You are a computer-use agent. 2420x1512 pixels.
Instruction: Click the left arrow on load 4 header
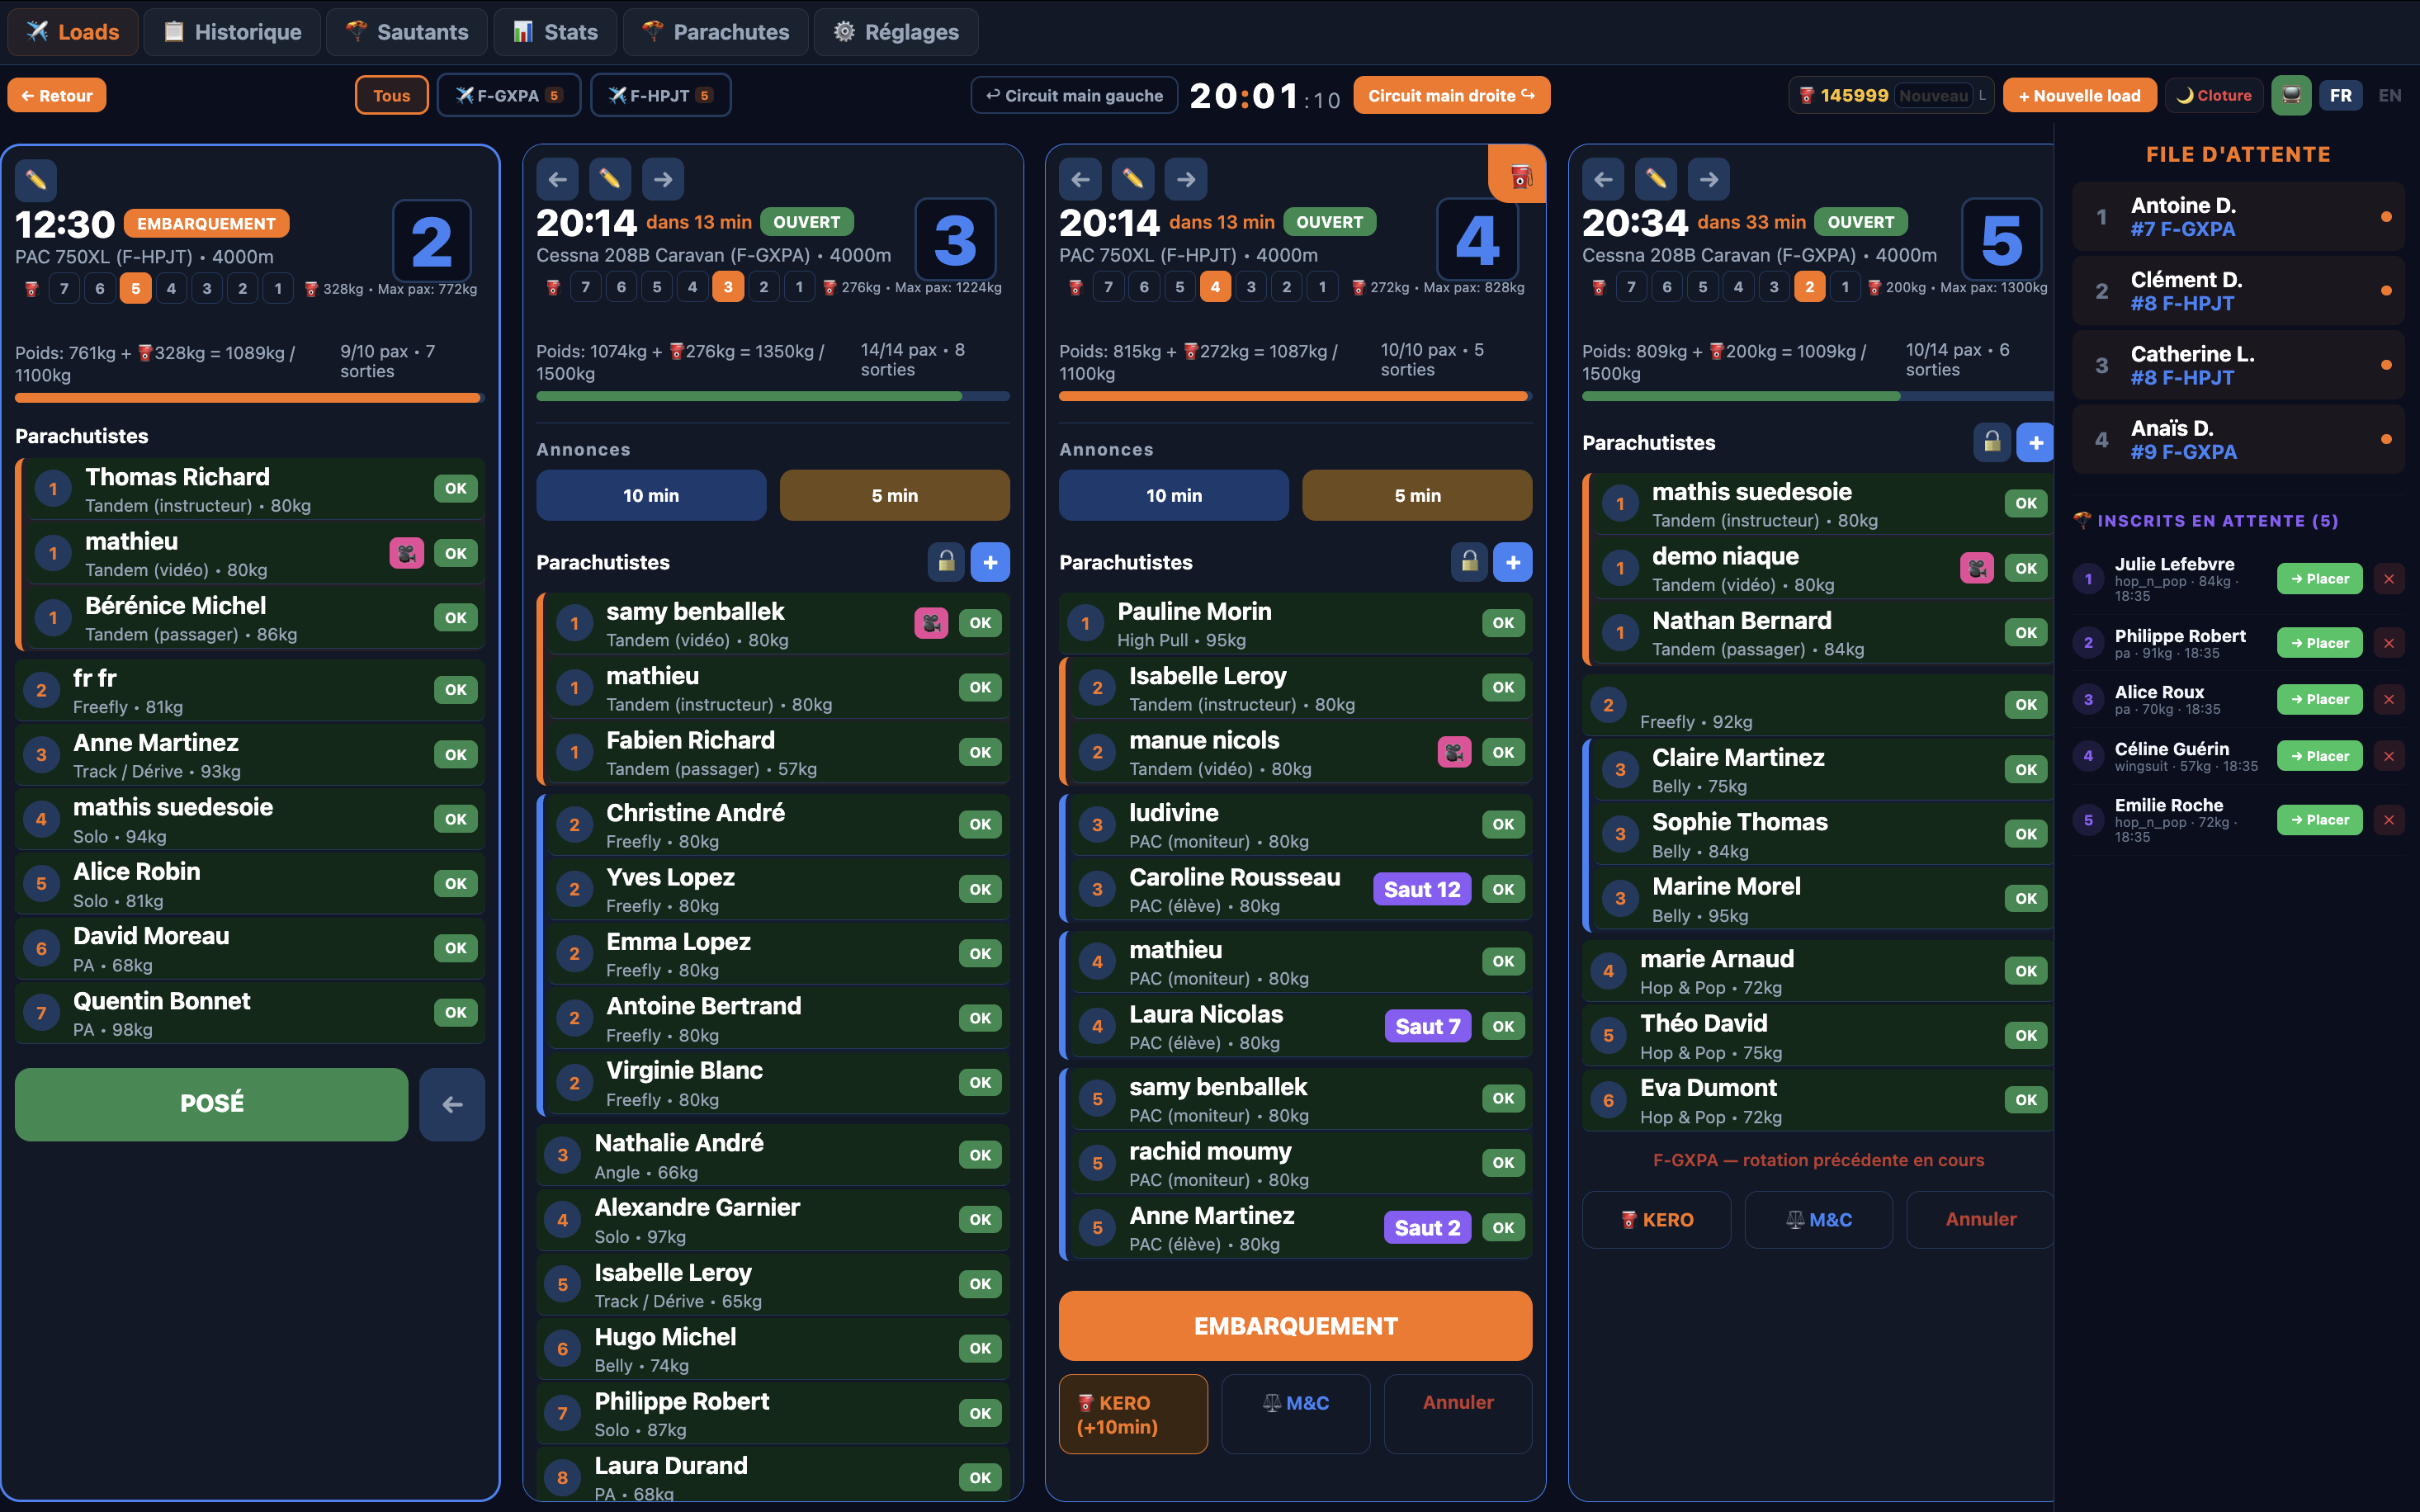pos(1081,179)
